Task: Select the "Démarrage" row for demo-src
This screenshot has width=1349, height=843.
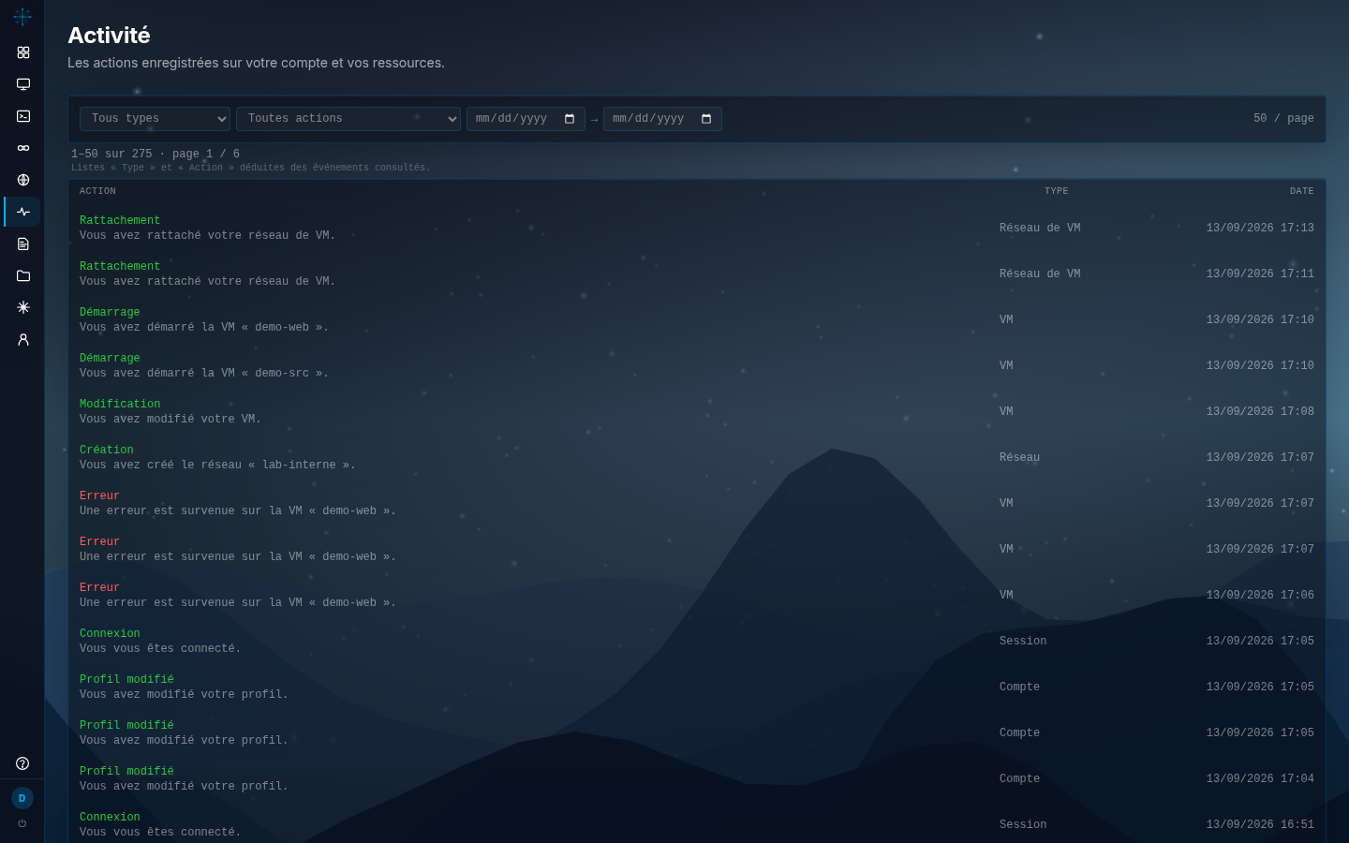Action: pos(697,365)
